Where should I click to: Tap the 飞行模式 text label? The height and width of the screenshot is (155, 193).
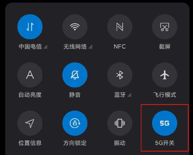pos(165,95)
